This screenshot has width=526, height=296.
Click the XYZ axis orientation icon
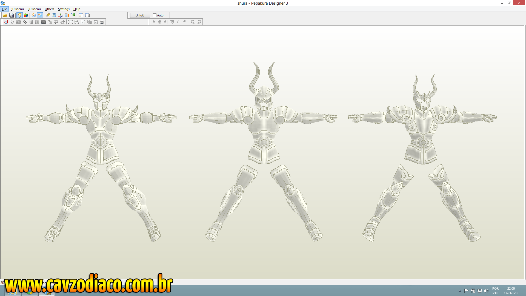pyautogui.click(x=61, y=15)
